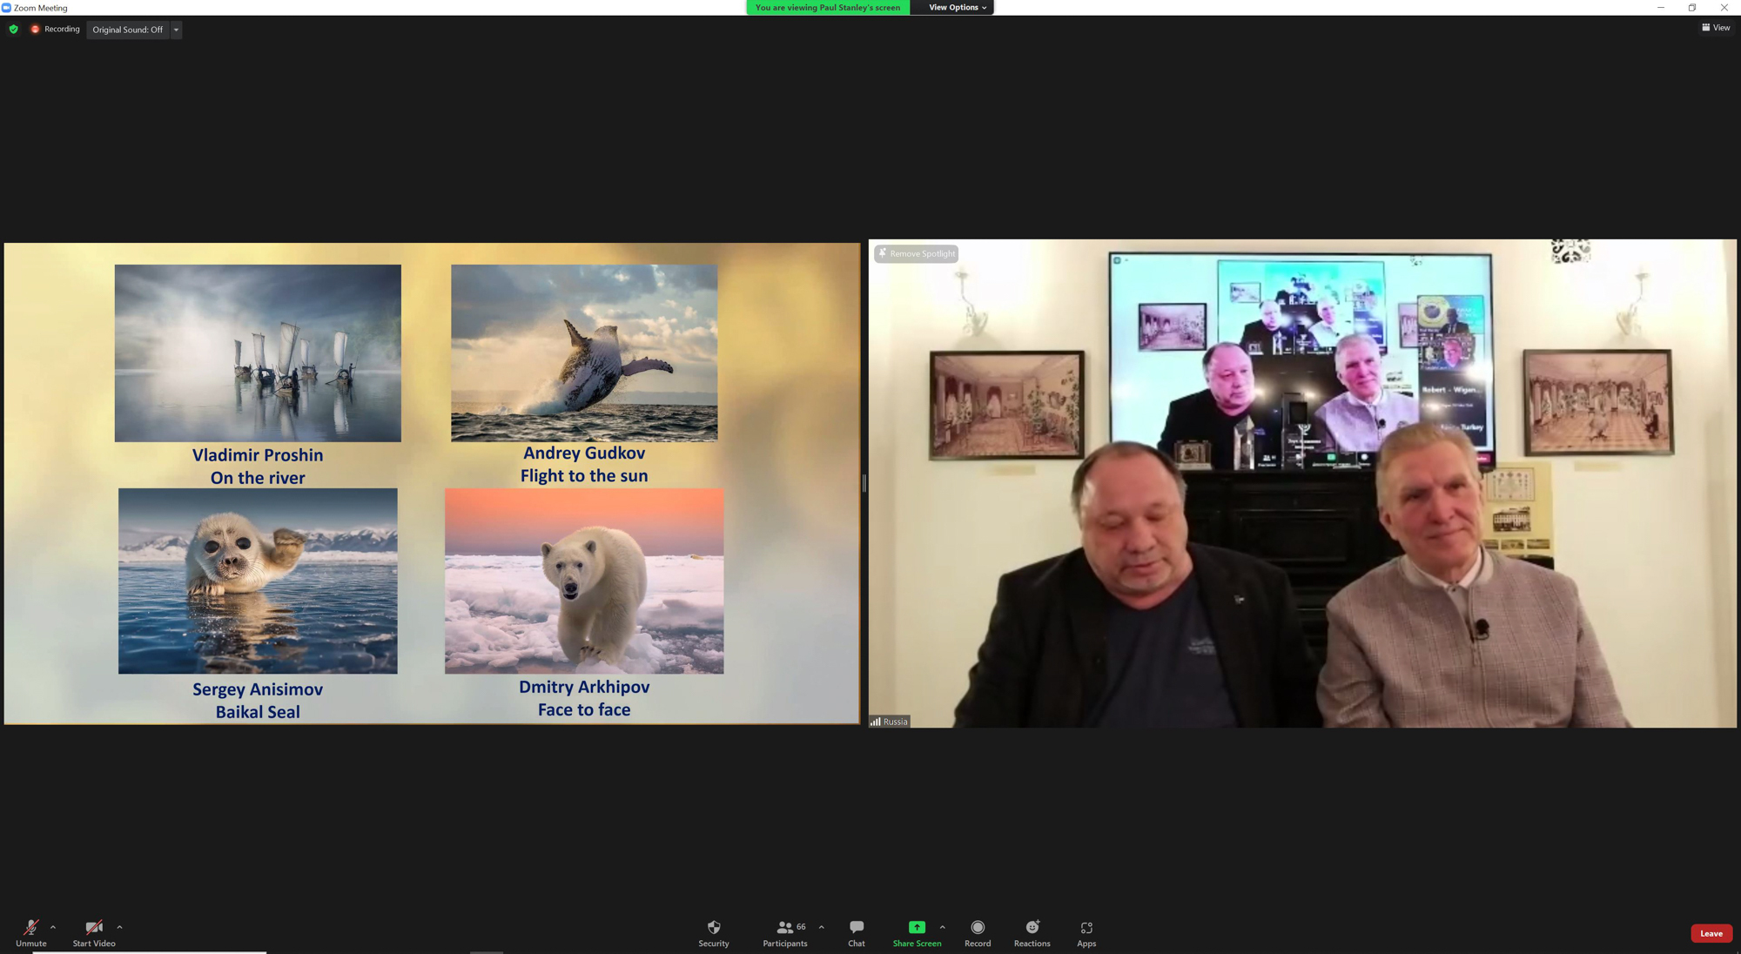Click the green Share Screen icon
Viewport: 1741px width, 954px height.
916,928
